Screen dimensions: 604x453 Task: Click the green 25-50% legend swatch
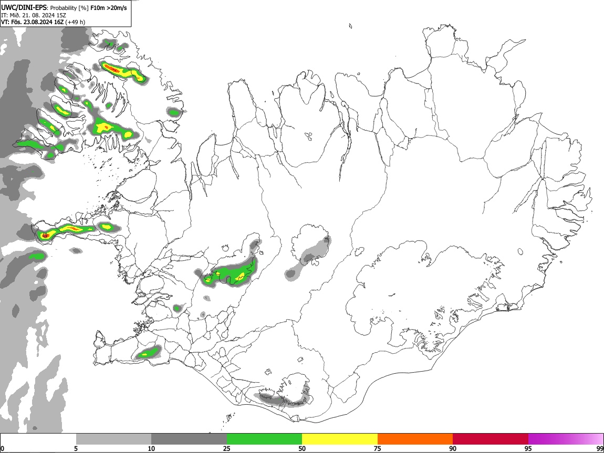[264, 439]
